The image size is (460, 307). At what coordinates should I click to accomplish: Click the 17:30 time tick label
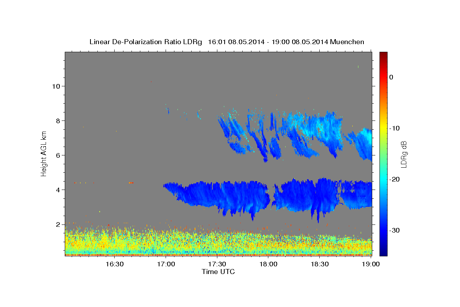pyautogui.click(x=217, y=264)
